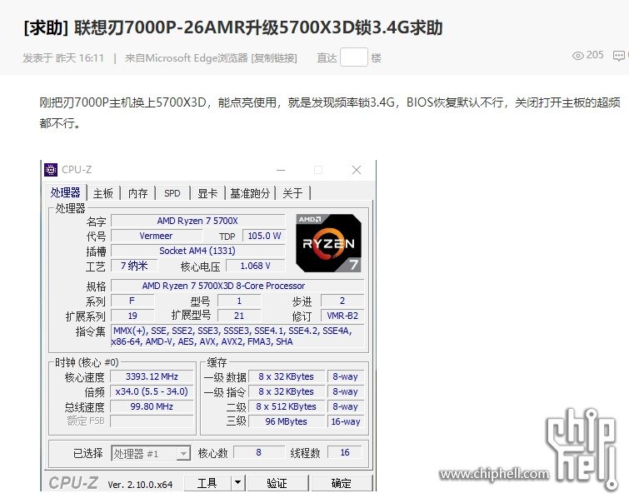The height and width of the screenshot is (503, 629).
Task: Expand the 工具 button dropdown arrow
Action: (x=237, y=482)
